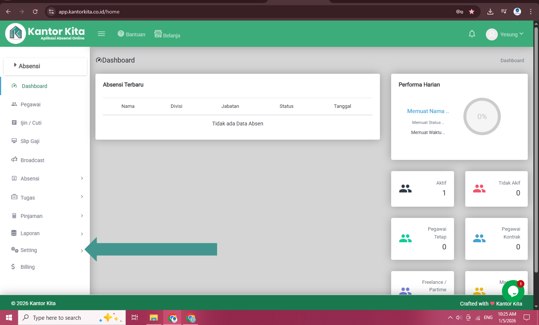Open the Belanja shop link
The width and height of the screenshot is (539, 325).
167,34
